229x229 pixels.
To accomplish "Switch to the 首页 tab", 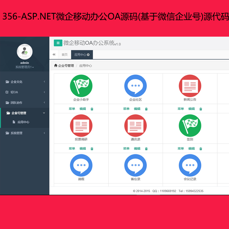I will (x=65, y=55).
